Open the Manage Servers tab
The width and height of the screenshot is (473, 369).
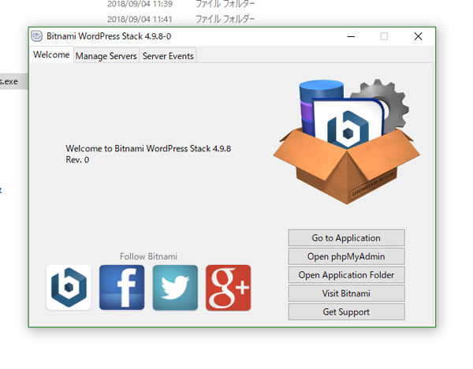(x=106, y=56)
